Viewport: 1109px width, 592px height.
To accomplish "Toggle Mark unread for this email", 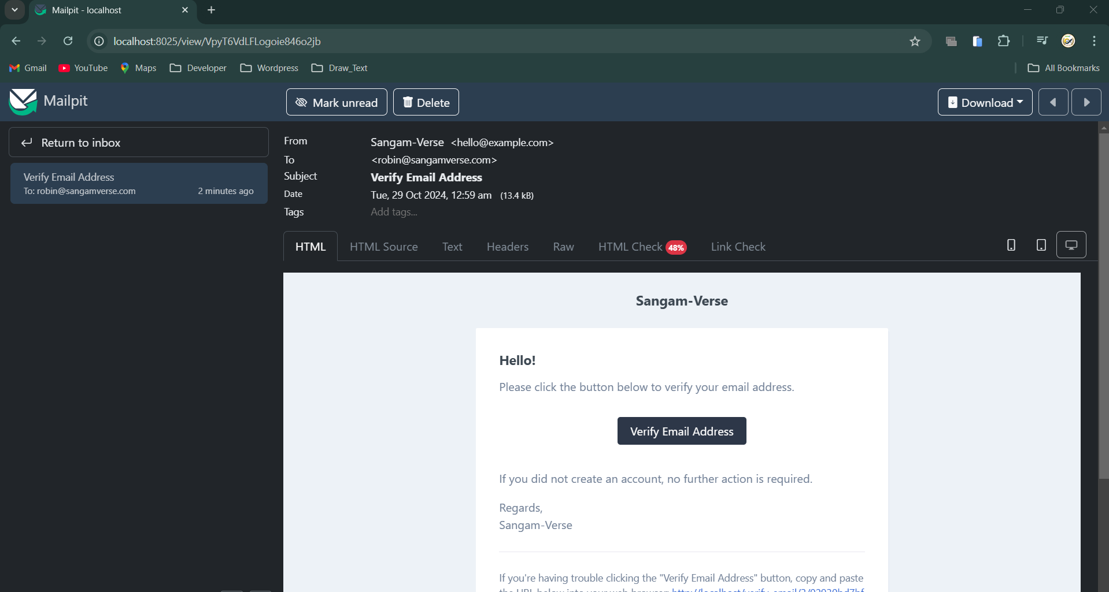I will tap(336, 102).
